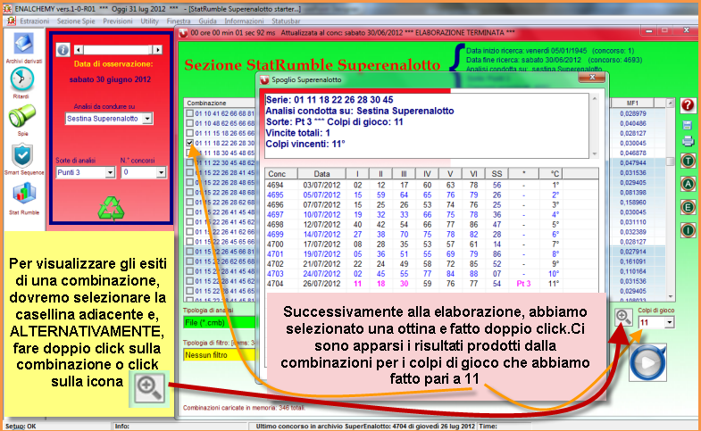Viewport: 701px width, 431px height.
Task: Launch the Smart Sequence shield icon
Action: 23,156
